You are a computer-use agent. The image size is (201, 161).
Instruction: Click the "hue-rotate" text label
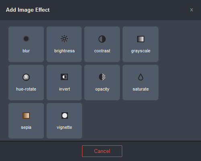[x=26, y=89]
